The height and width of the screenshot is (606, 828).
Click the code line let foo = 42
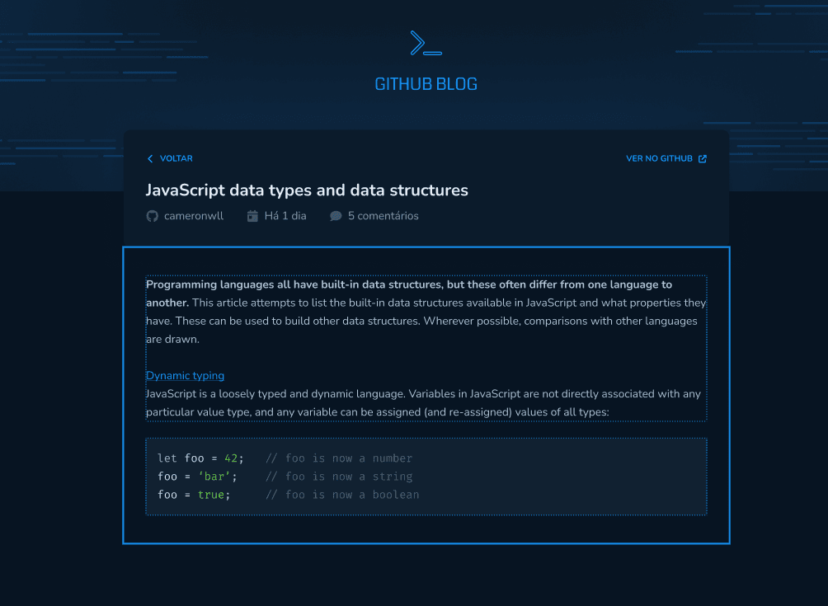(x=200, y=458)
